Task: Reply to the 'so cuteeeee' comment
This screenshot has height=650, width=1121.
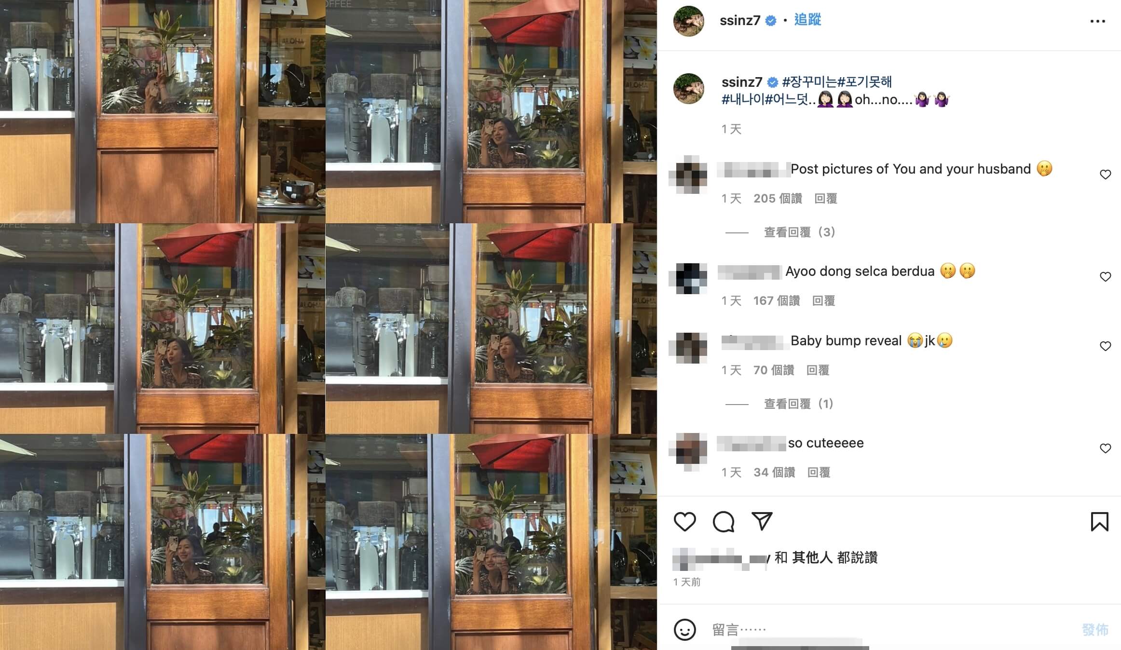Action: tap(819, 473)
